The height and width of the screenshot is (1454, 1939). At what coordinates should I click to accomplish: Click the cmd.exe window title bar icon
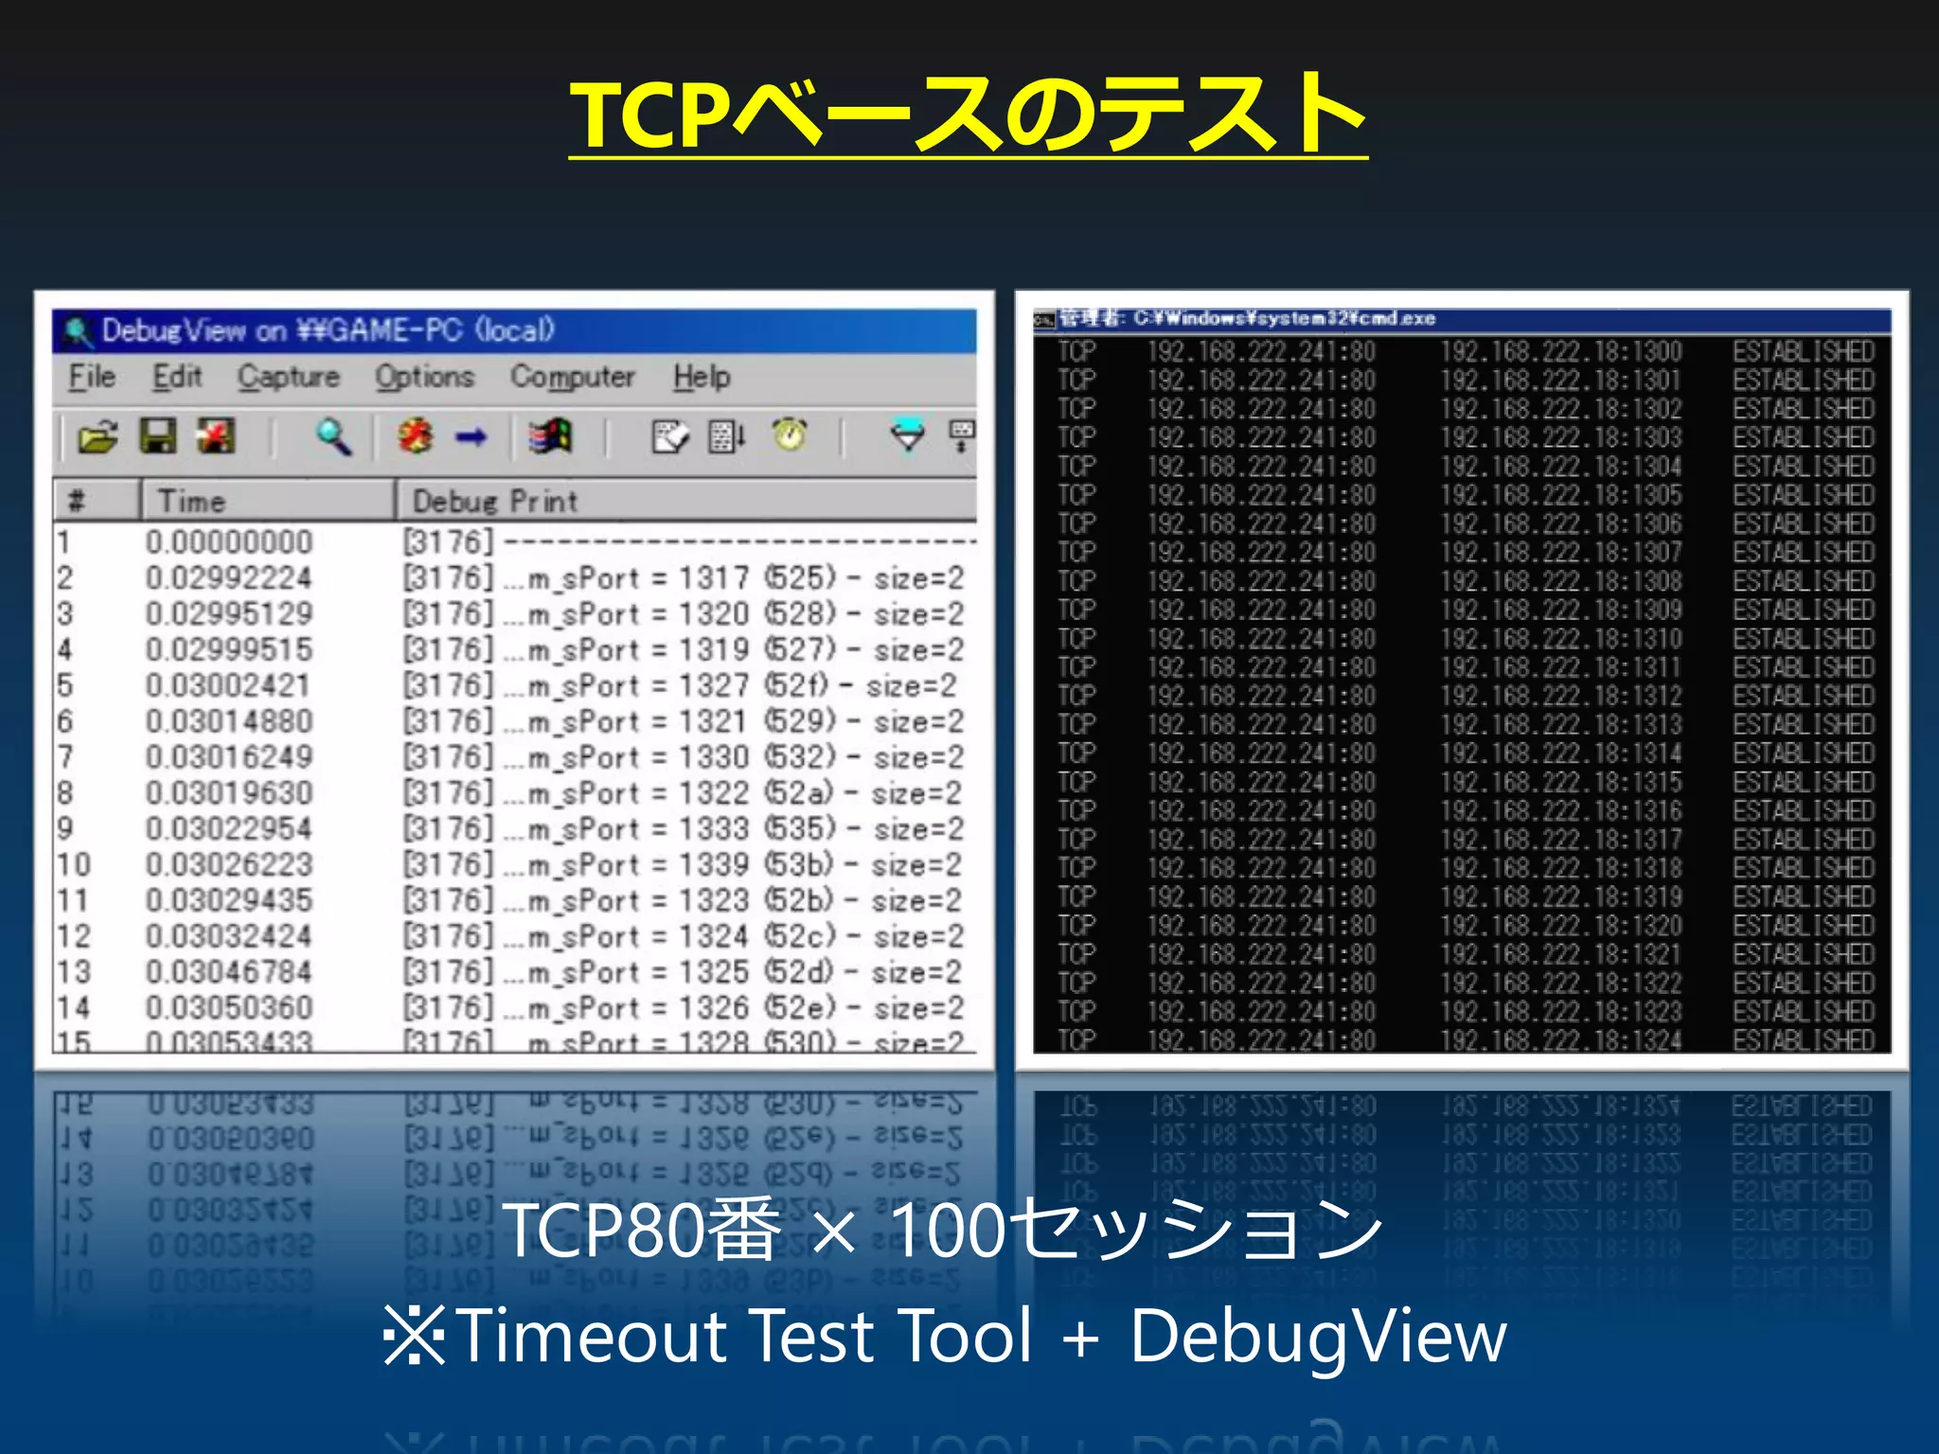click(x=1043, y=319)
